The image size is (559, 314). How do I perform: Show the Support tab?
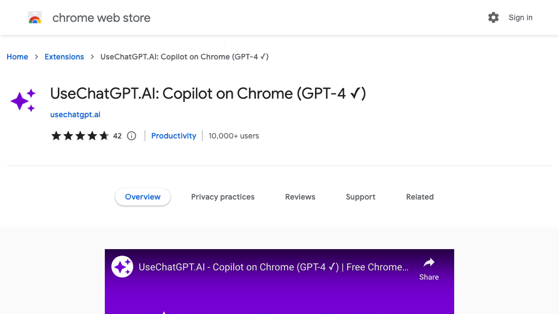click(x=360, y=197)
